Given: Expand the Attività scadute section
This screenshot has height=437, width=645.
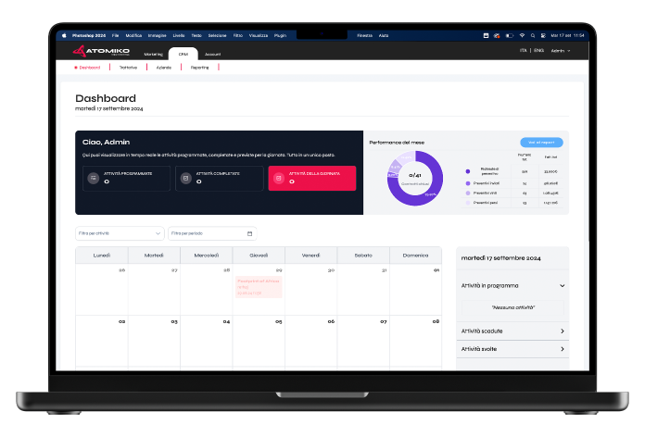Looking at the screenshot, I should point(563,331).
